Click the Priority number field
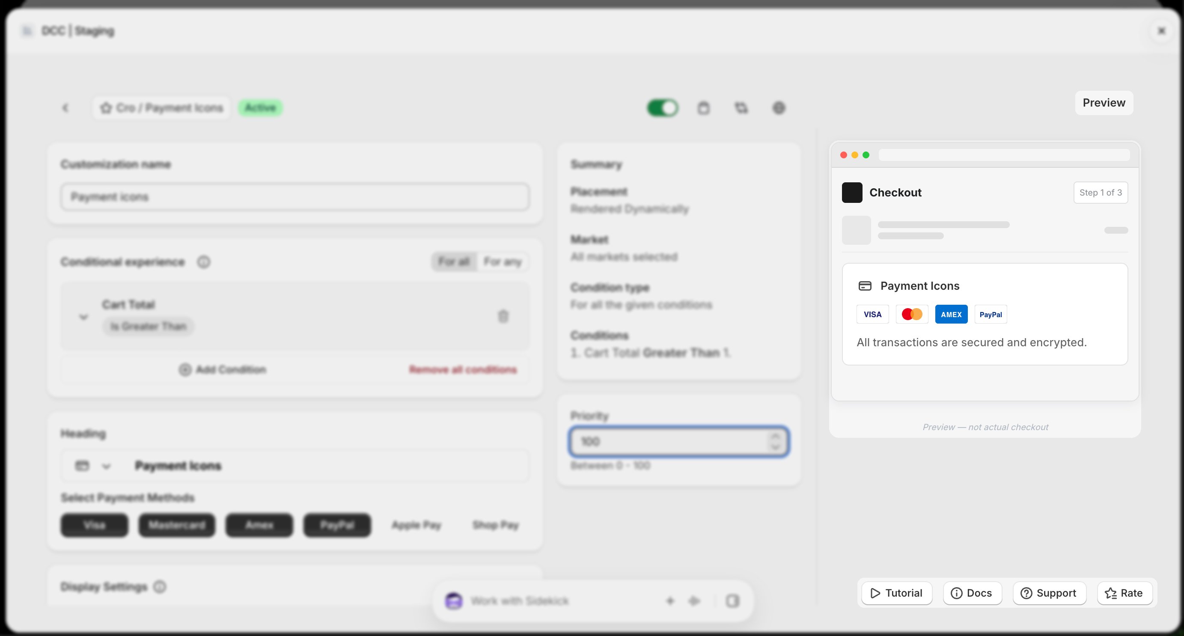The height and width of the screenshot is (636, 1184). click(679, 442)
